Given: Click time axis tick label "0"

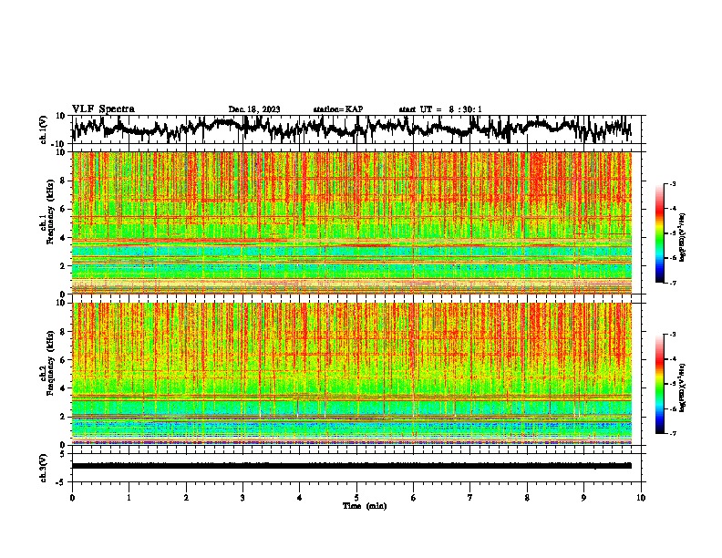Looking at the screenshot, I should coord(72,498).
